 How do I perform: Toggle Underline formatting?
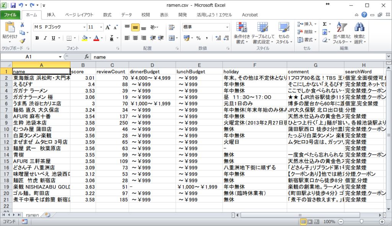53,38
